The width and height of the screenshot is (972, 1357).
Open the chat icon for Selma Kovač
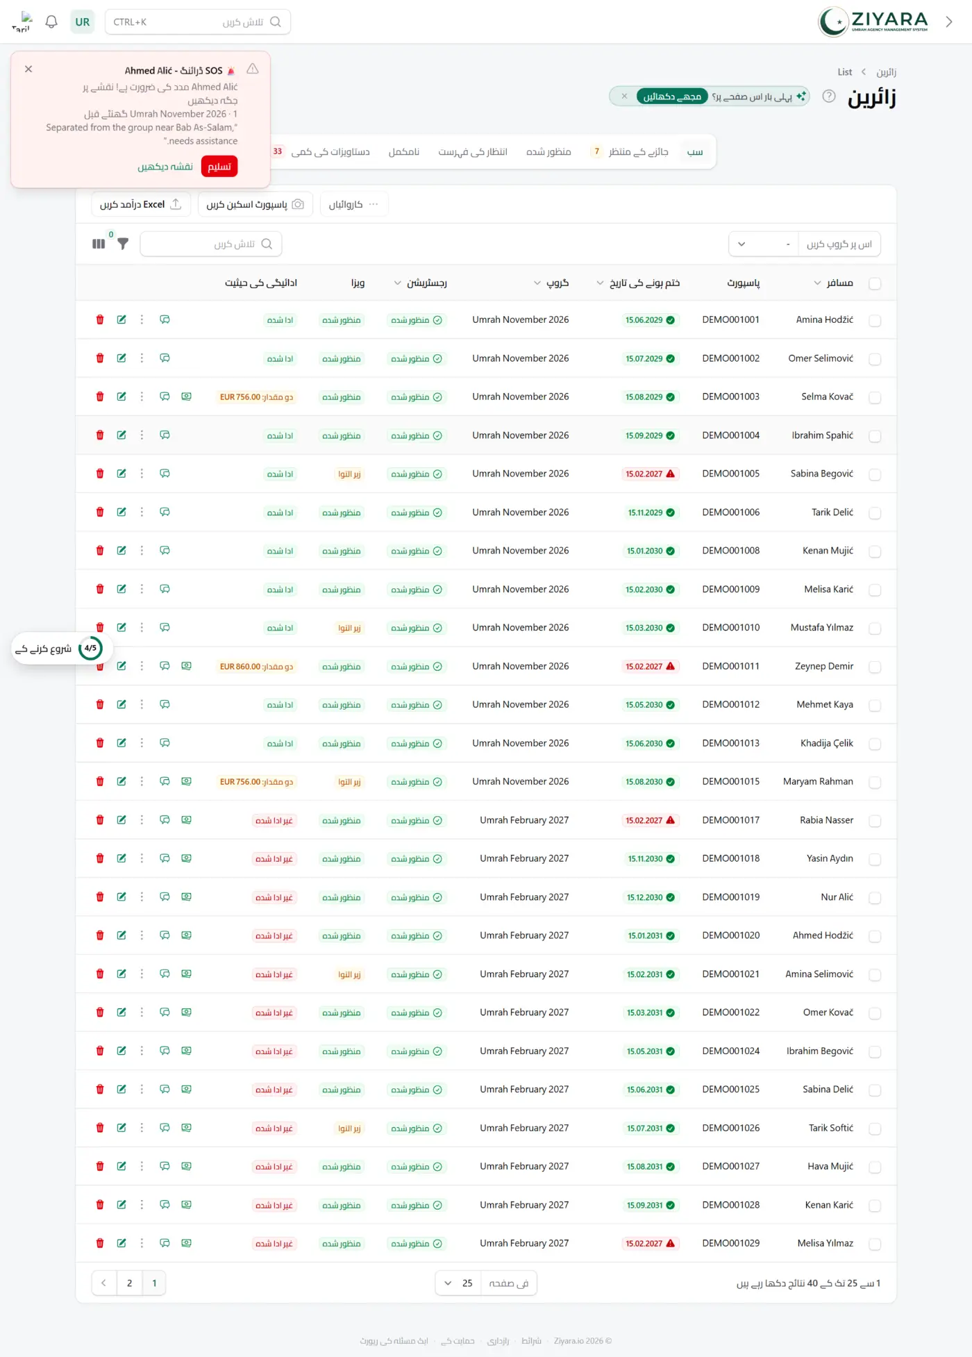click(165, 397)
